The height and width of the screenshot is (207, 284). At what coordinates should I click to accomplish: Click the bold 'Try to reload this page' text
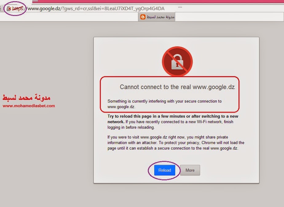click(x=173, y=119)
